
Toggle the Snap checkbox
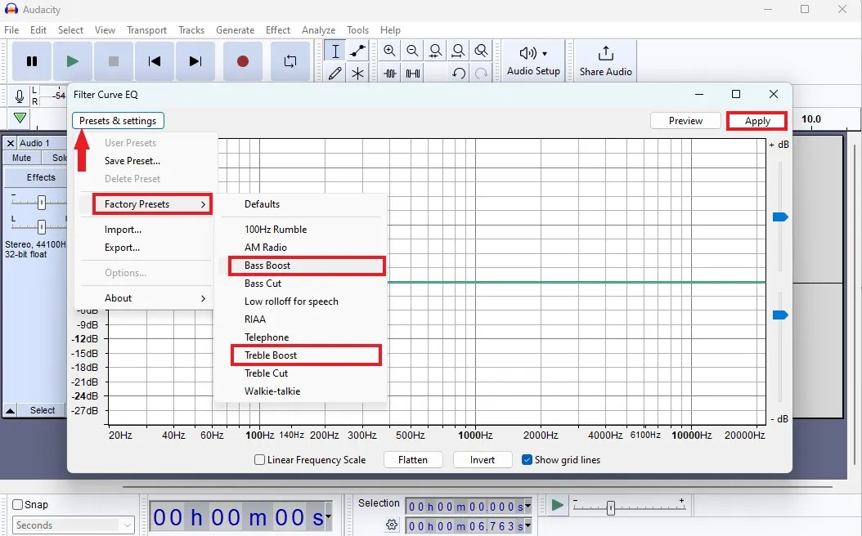click(x=17, y=505)
